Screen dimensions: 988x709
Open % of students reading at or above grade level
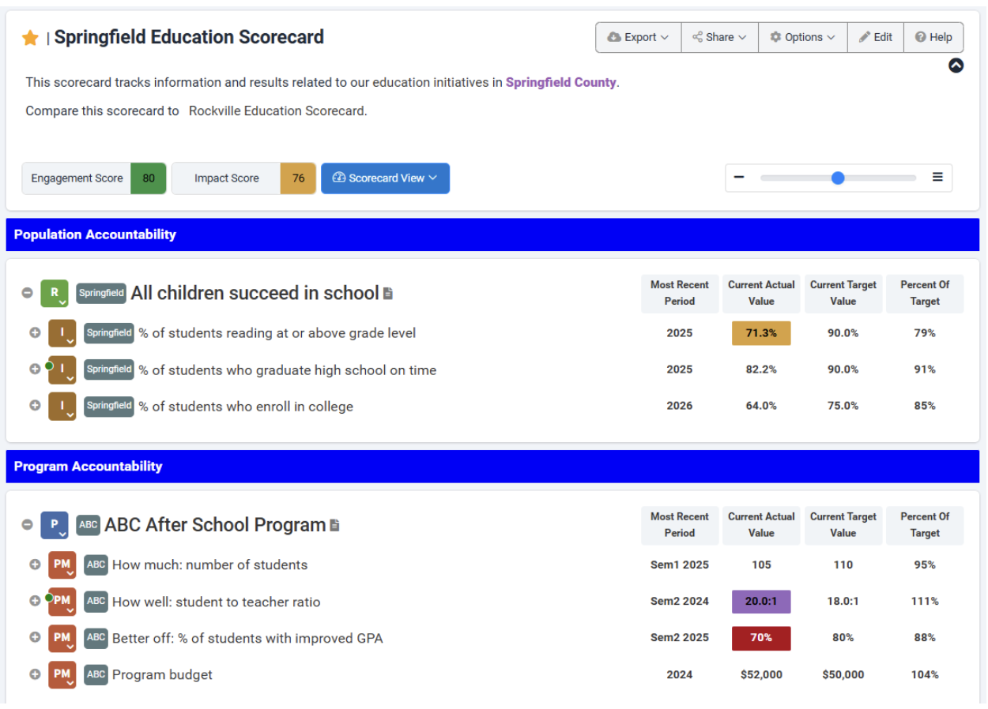(277, 333)
